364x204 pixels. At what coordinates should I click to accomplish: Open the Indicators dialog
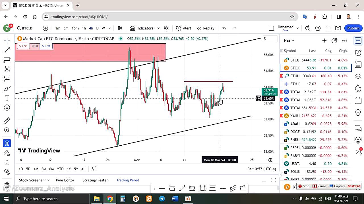click(142, 28)
